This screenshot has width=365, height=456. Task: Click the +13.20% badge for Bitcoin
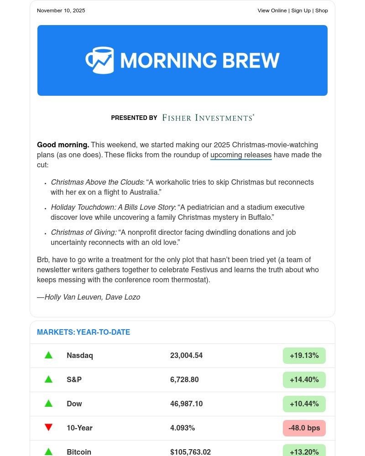[x=304, y=451]
